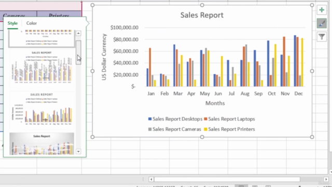Choose the gray gradient Sales Report chart style

[41, 144]
